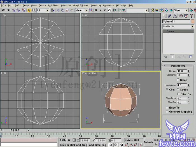The image size is (196, 147).
Task: Select the Chop radio button
Action: tap(167, 89)
